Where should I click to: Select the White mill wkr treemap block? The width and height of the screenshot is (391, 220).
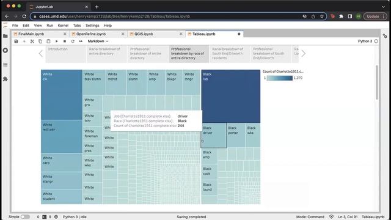click(x=62, y=136)
